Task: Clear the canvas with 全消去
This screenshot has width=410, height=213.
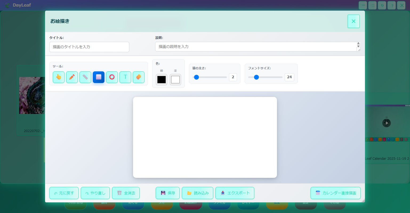Action: coord(126,193)
